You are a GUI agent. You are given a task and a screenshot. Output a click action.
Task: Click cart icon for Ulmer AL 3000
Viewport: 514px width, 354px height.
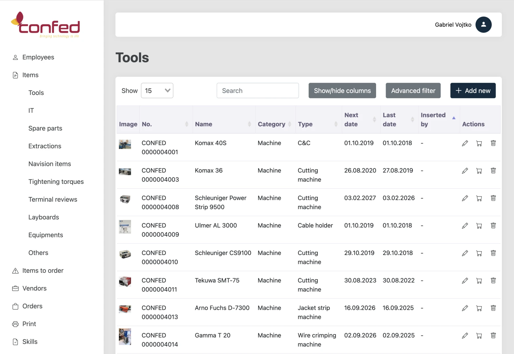click(479, 226)
